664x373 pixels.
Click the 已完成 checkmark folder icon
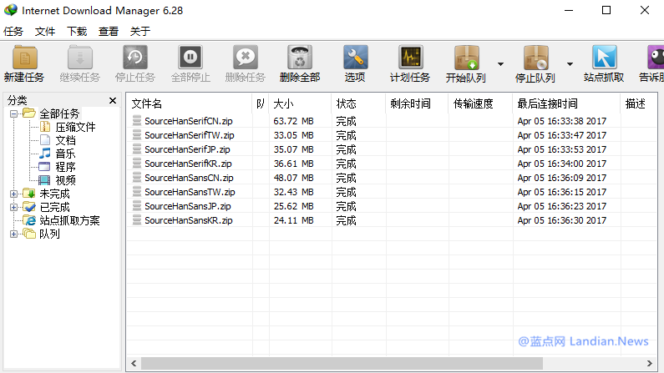[29, 207]
